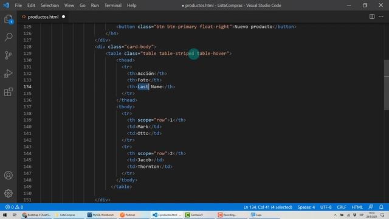Click the text Nuevo producto in button tag
The image size is (389, 219).
tap(253, 27)
